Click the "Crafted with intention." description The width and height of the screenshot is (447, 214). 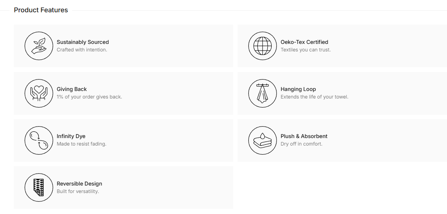(82, 50)
